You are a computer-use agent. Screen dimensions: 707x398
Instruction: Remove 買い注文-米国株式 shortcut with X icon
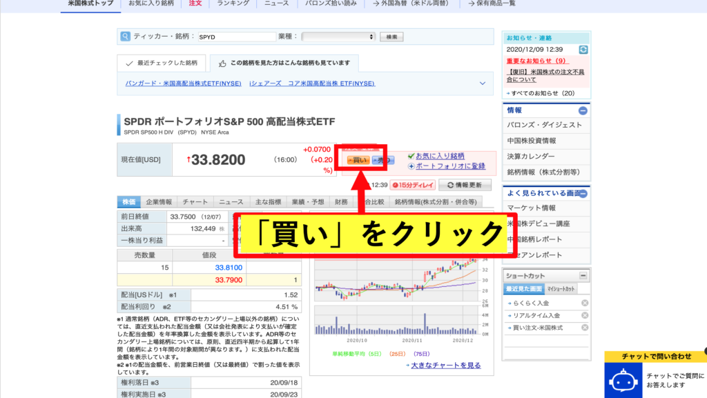[x=585, y=328]
